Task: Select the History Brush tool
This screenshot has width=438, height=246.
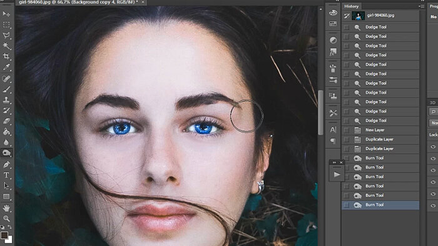Action: coord(6,111)
